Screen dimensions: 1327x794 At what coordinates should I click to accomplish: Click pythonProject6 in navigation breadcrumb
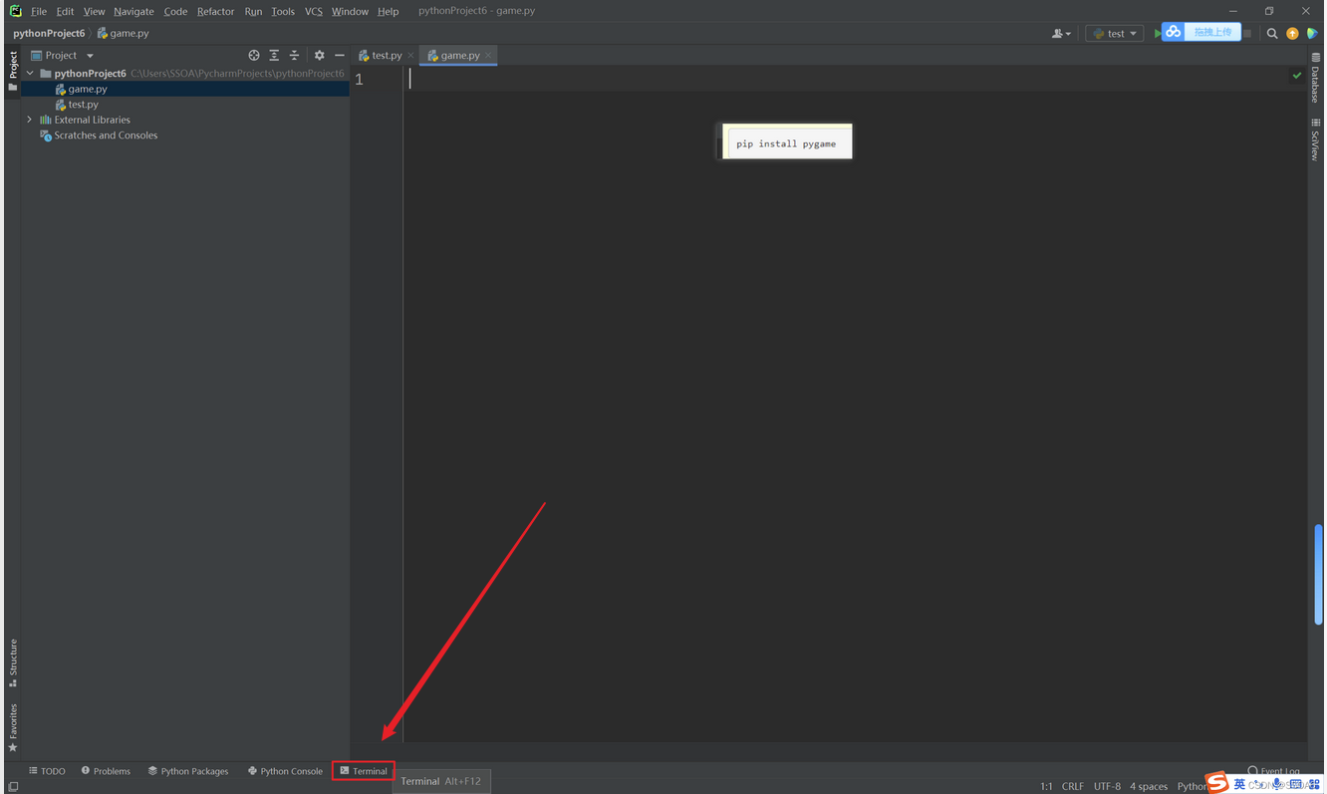tap(49, 33)
